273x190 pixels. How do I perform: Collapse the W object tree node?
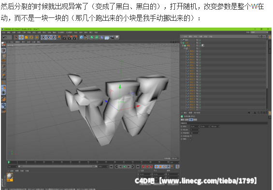(x=184, y=48)
